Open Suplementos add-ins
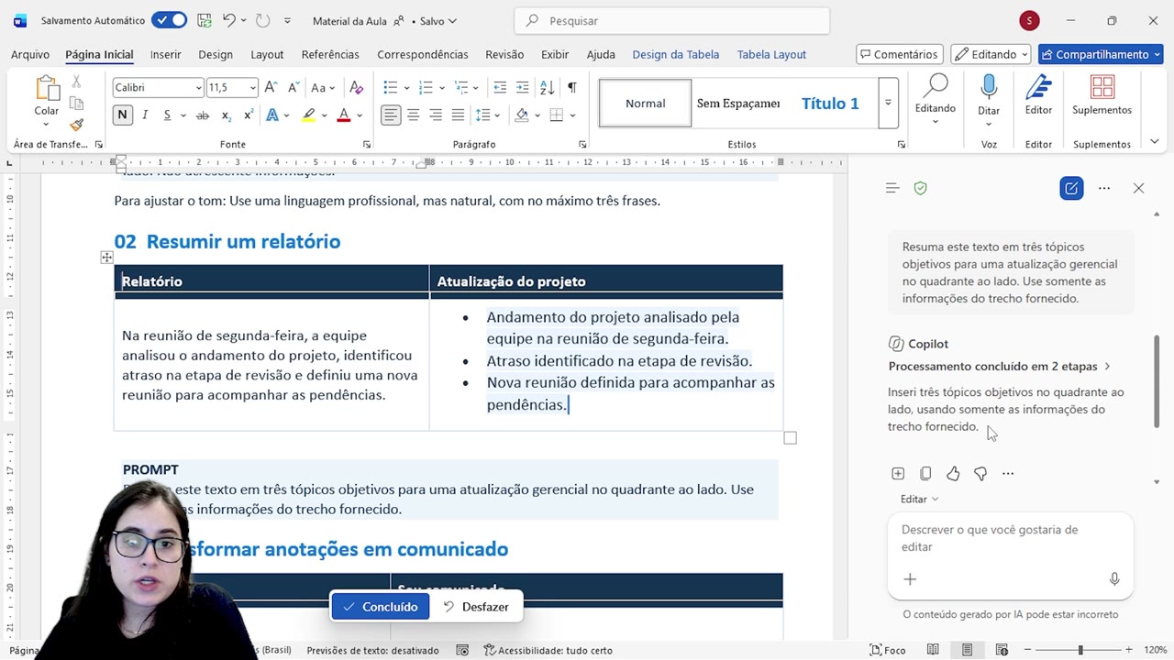This screenshot has width=1174, height=660. (x=1102, y=96)
